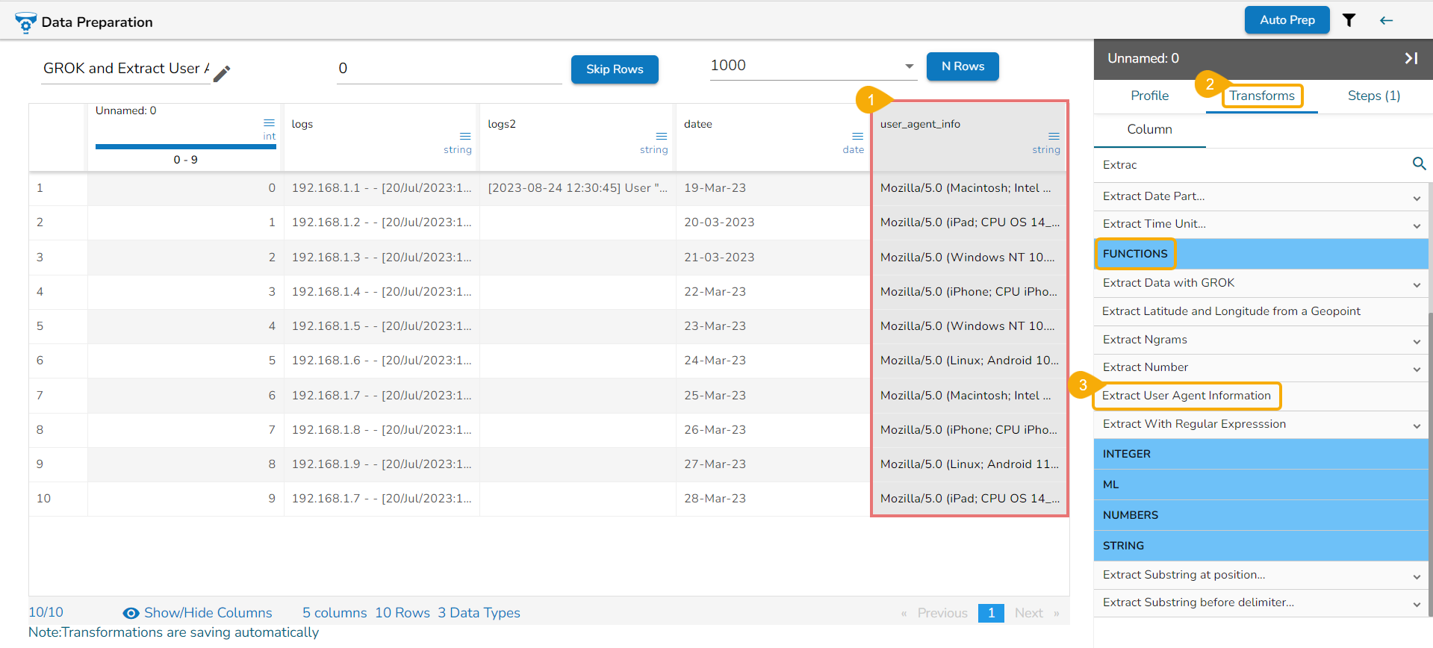Click the back arrow icon
This screenshot has height=648, width=1433.
pyautogui.click(x=1386, y=20)
